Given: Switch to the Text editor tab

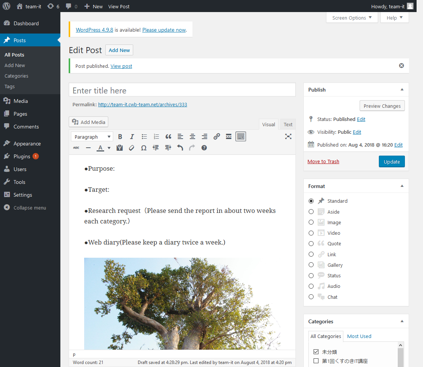Looking at the screenshot, I should (x=288, y=124).
